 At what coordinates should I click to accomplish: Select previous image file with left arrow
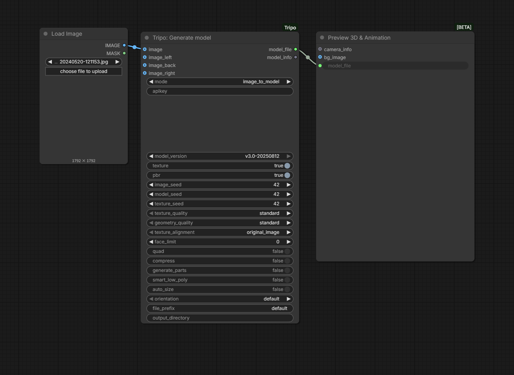50,62
